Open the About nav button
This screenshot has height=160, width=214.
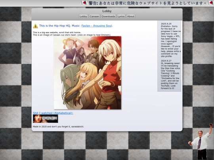[x=131, y=16]
